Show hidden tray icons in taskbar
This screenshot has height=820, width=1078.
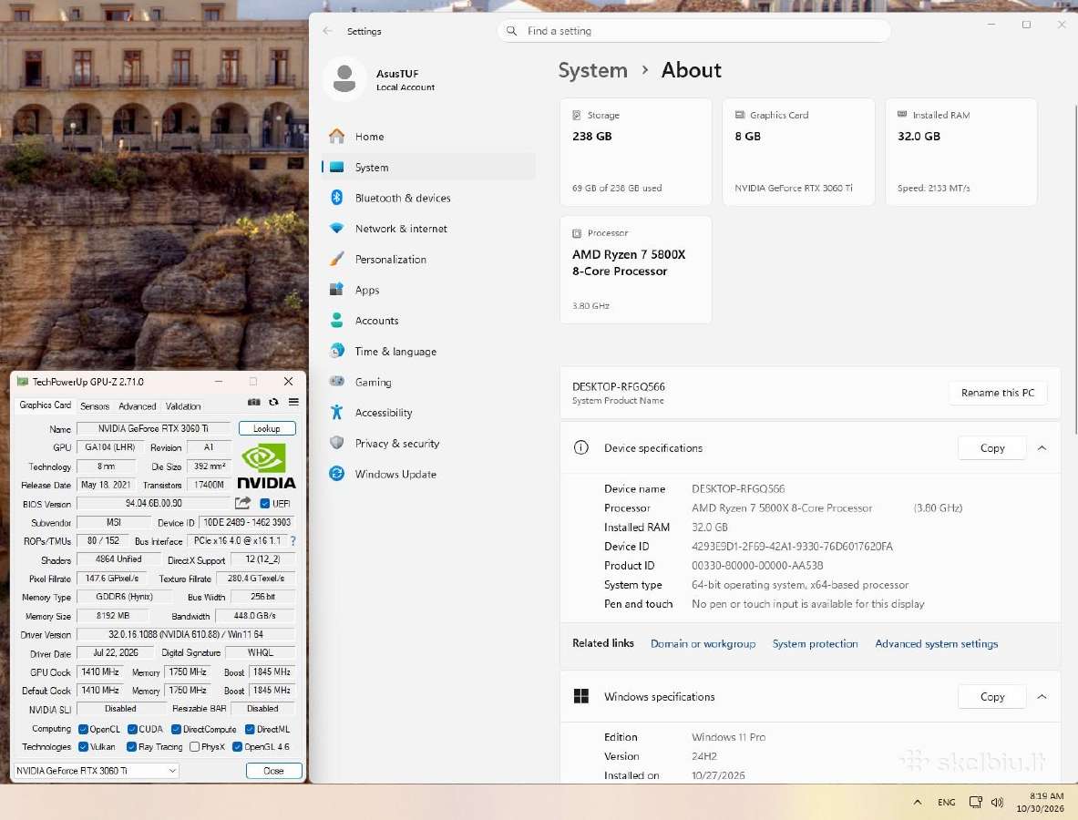917,802
